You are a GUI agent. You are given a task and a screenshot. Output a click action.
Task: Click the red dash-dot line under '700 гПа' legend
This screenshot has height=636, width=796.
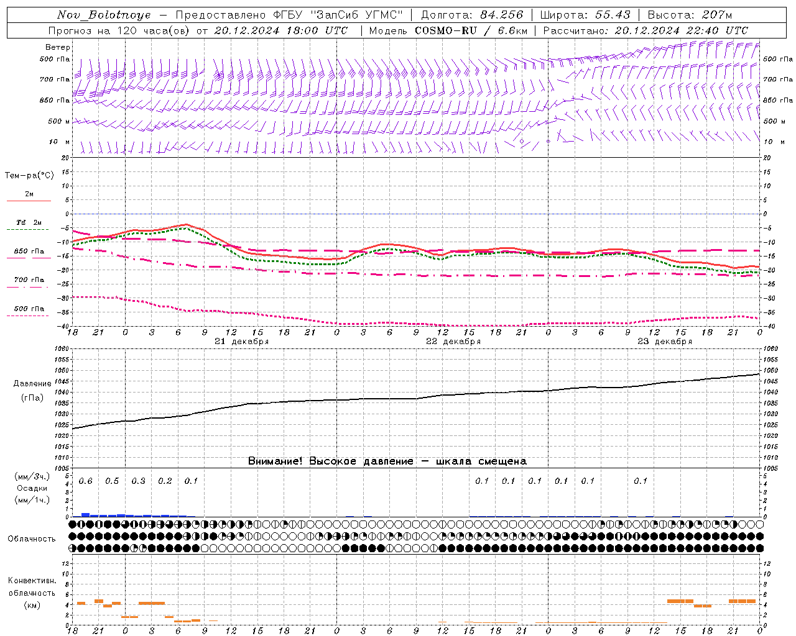coord(27,288)
